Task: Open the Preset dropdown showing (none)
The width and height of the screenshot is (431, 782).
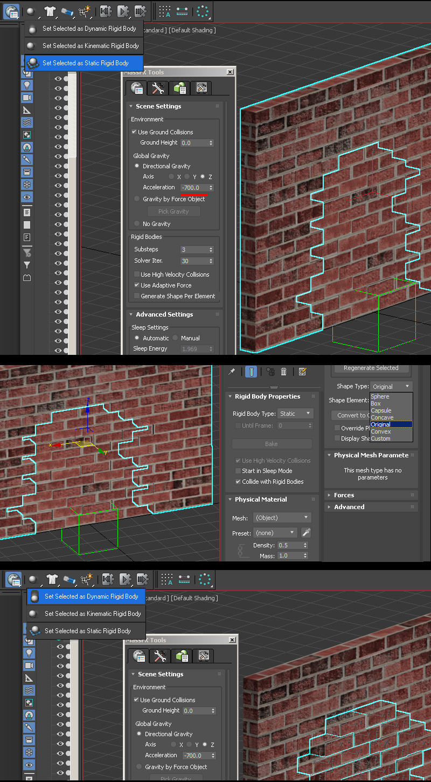Action: pos(275,533)
